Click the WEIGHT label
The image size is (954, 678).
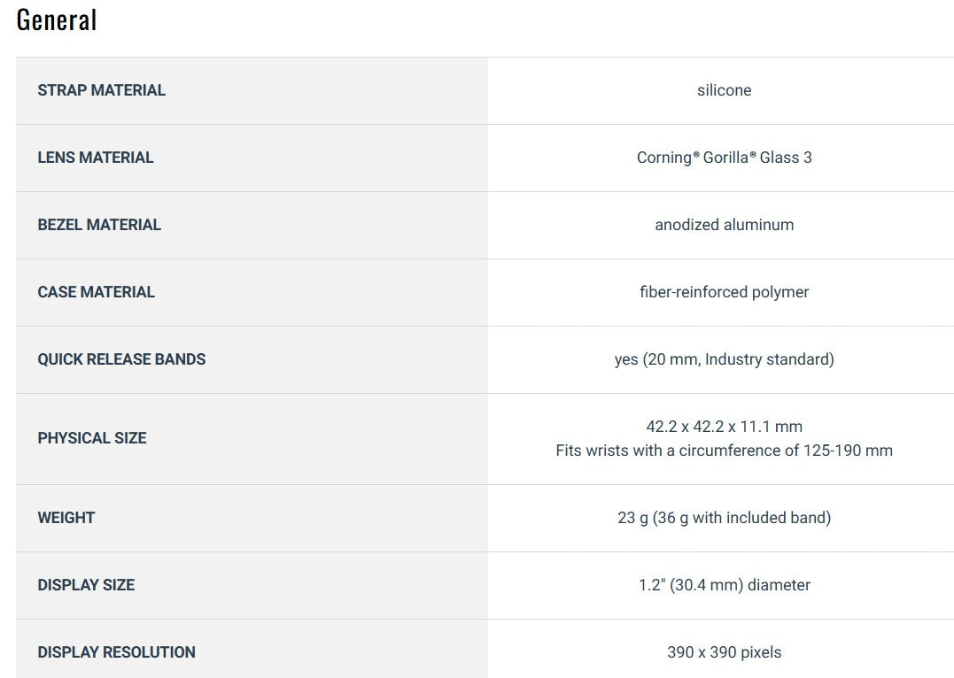pos(66,518)
